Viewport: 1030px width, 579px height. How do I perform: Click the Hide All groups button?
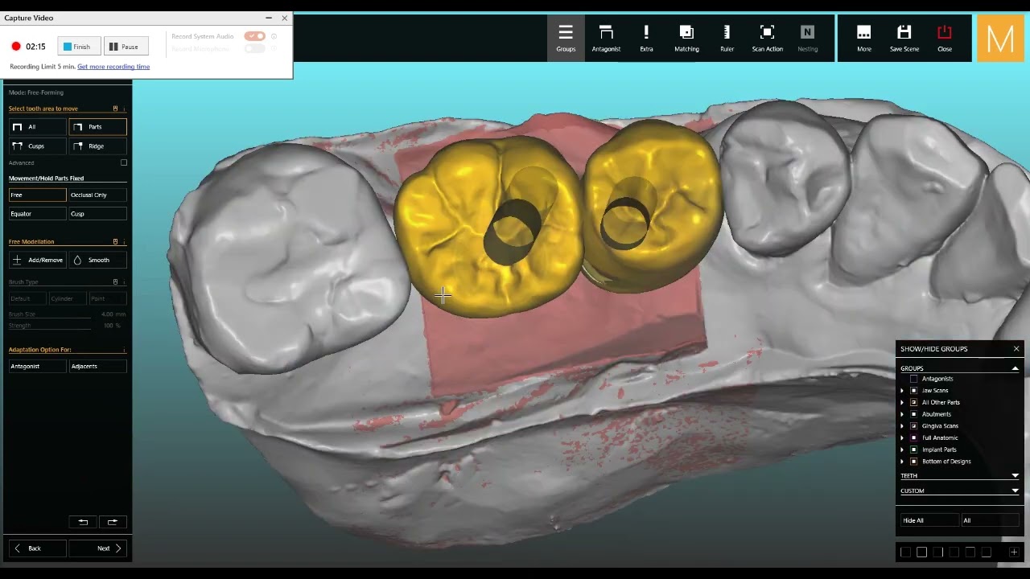(x=929, y=520)
